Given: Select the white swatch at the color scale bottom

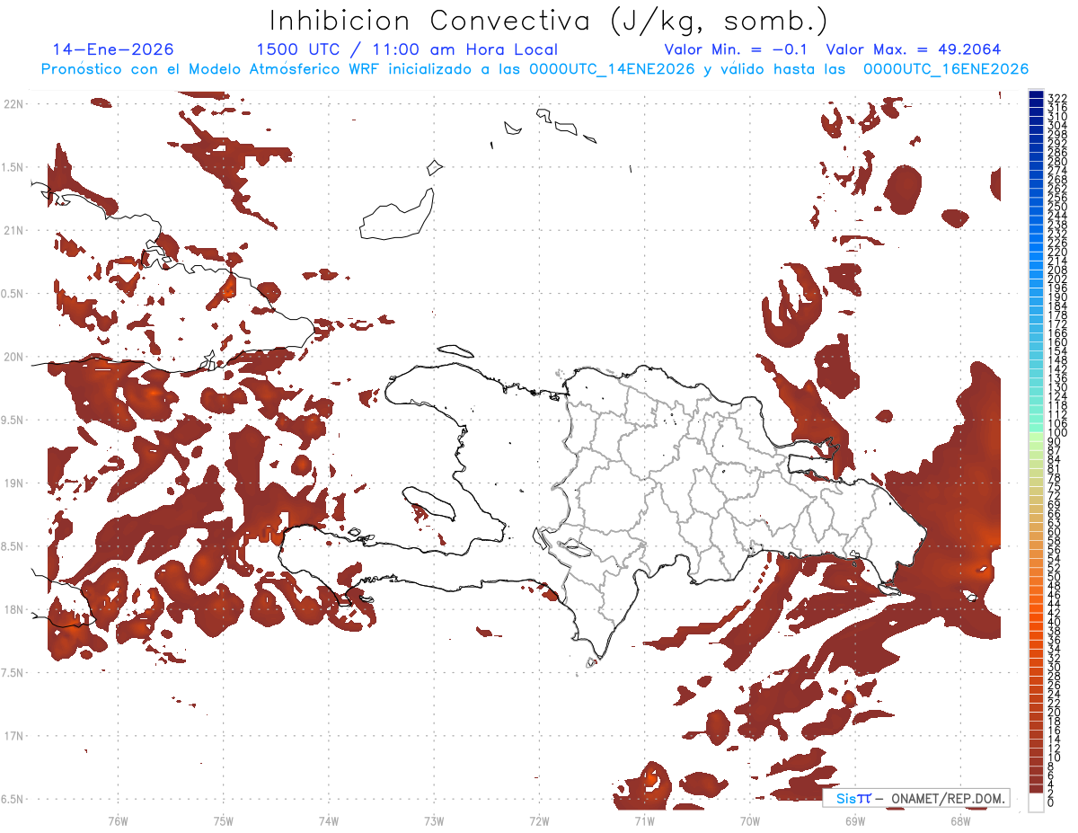Looking at the screenshot, I should (1037, 802).
